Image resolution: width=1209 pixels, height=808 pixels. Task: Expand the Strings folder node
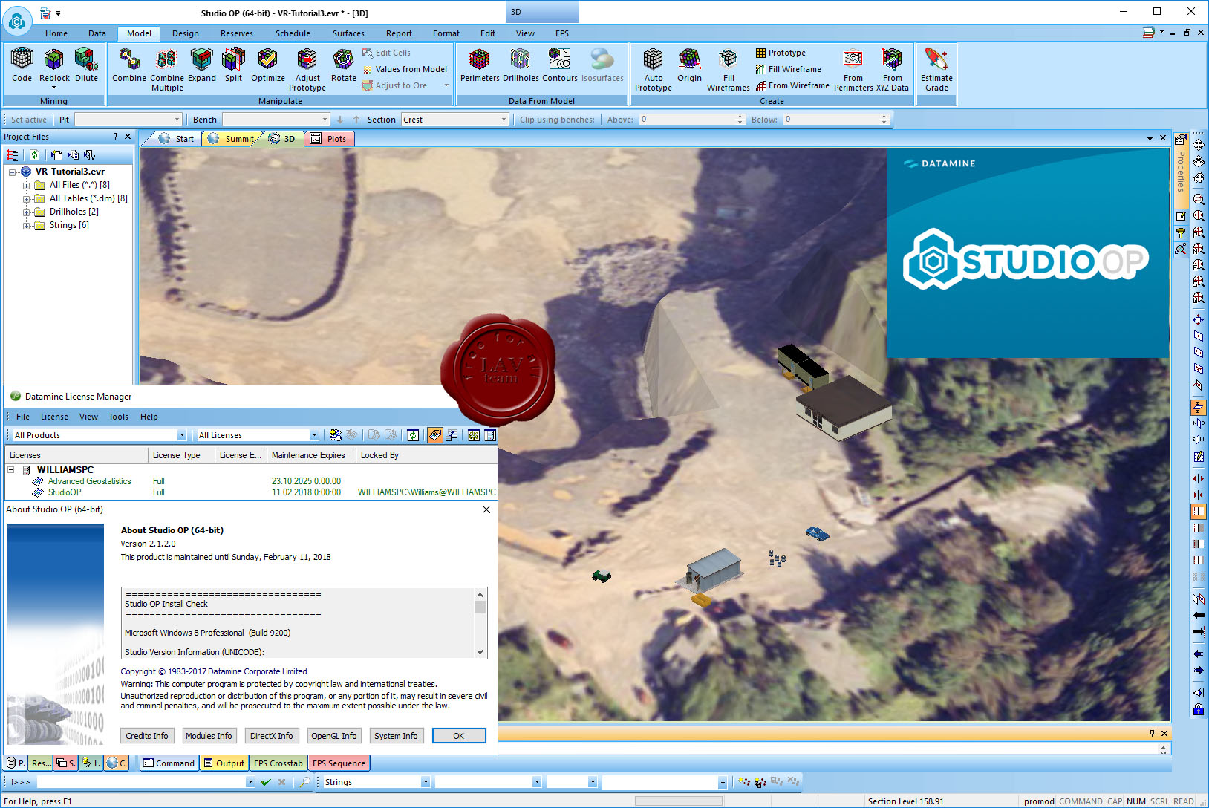point(26,225)
